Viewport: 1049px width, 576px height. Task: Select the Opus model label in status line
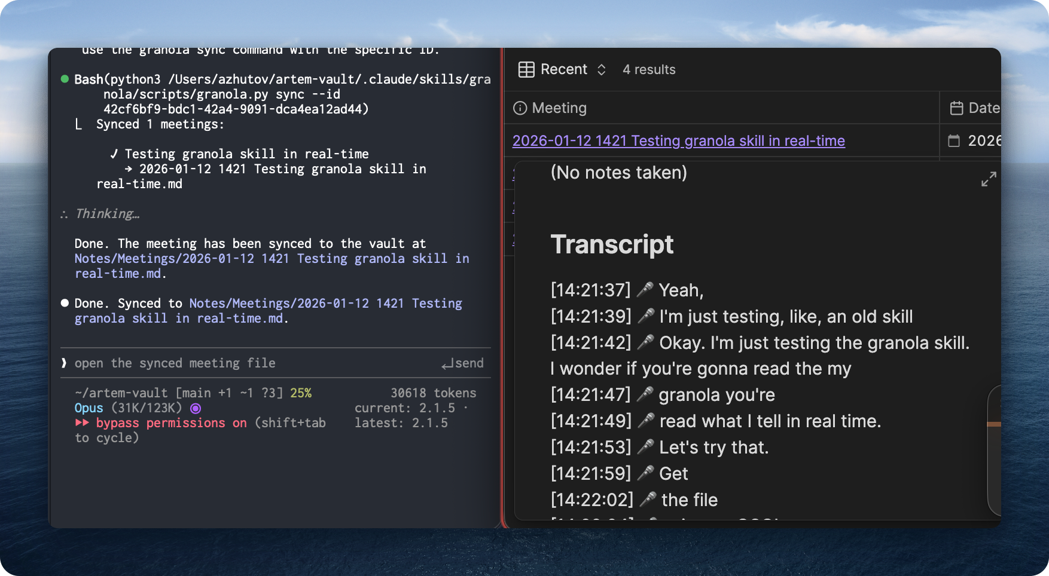[x=89, y=408]
